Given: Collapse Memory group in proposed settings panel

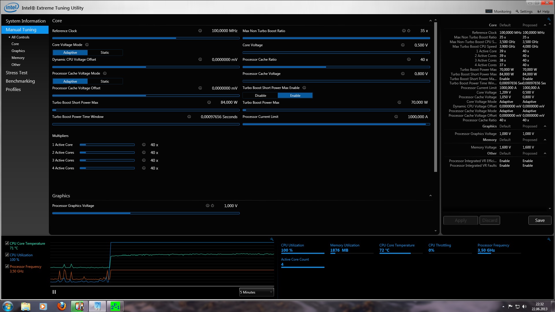Looking at the screenshot, I should coord(545,140).
